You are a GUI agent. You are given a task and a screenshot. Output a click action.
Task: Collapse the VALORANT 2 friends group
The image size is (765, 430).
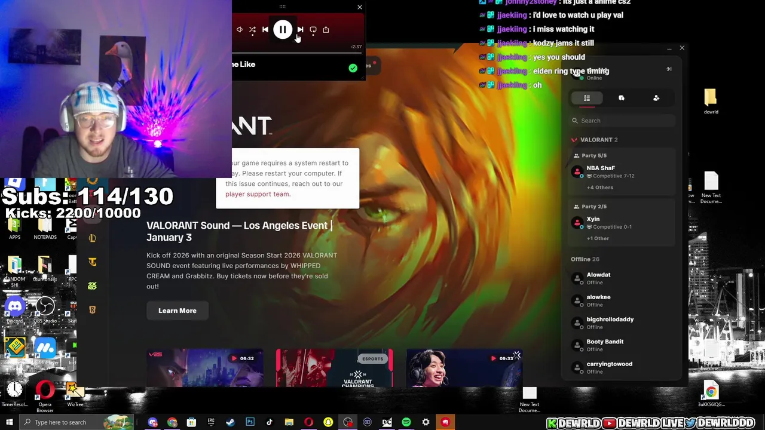(x=595, y=140)
